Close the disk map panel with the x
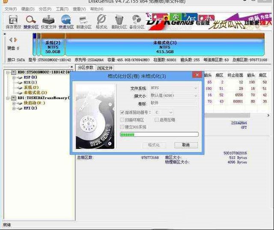274x230 pixels. point(5,34)
